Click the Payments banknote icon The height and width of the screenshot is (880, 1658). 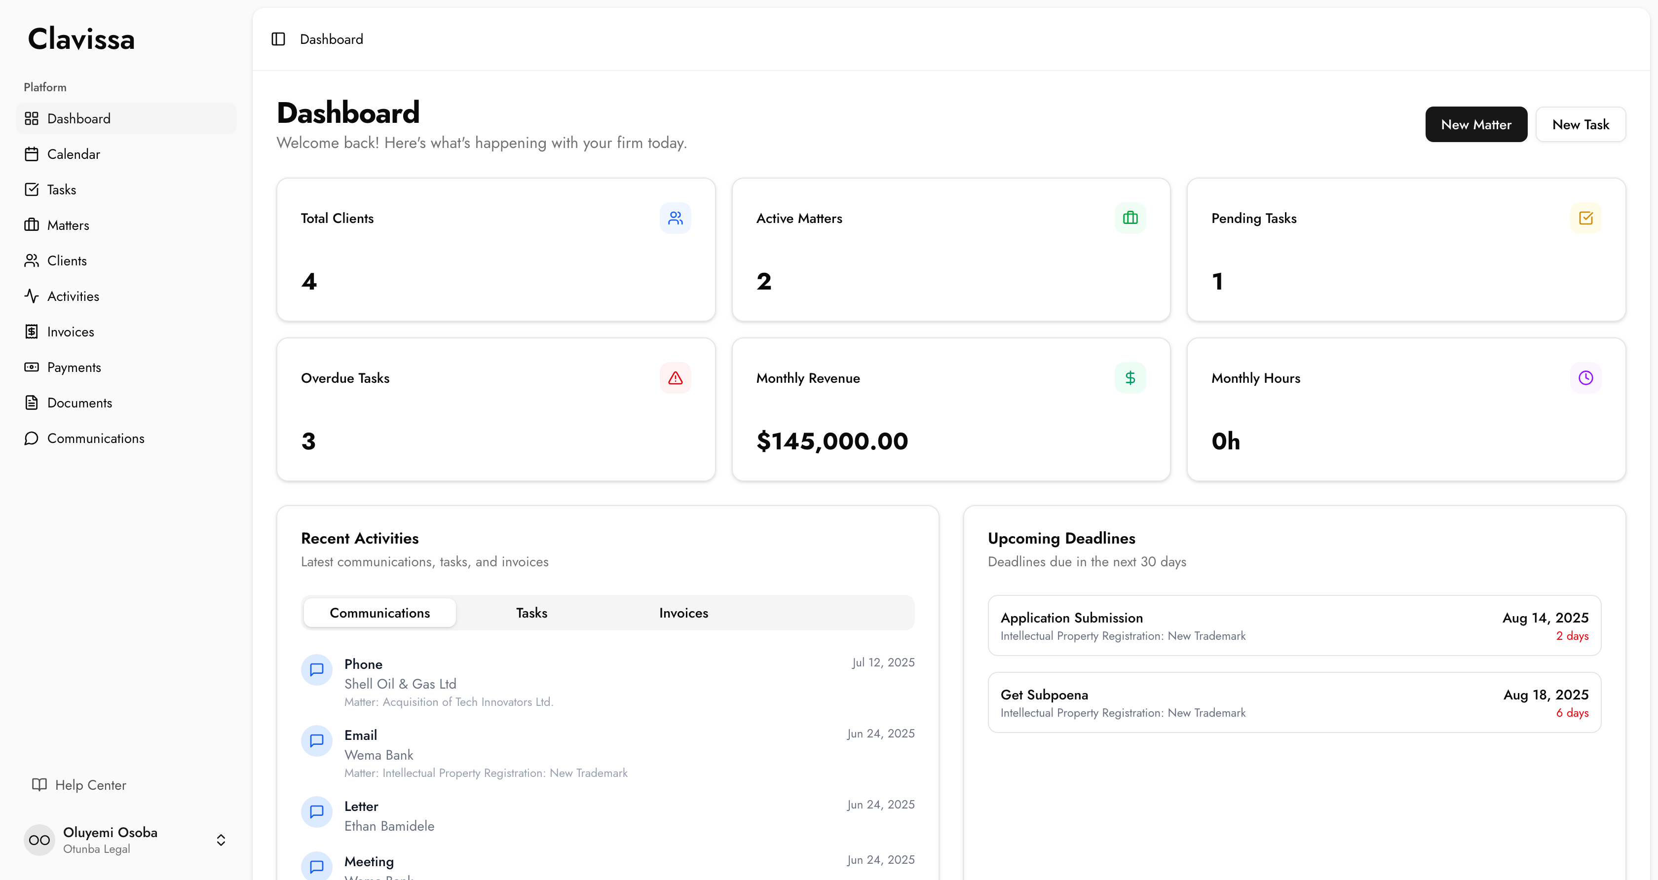pyautogui.click(x=32, y=367)
